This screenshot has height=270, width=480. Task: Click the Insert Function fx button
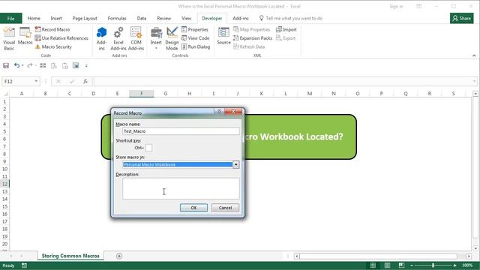tap(85, 81)
